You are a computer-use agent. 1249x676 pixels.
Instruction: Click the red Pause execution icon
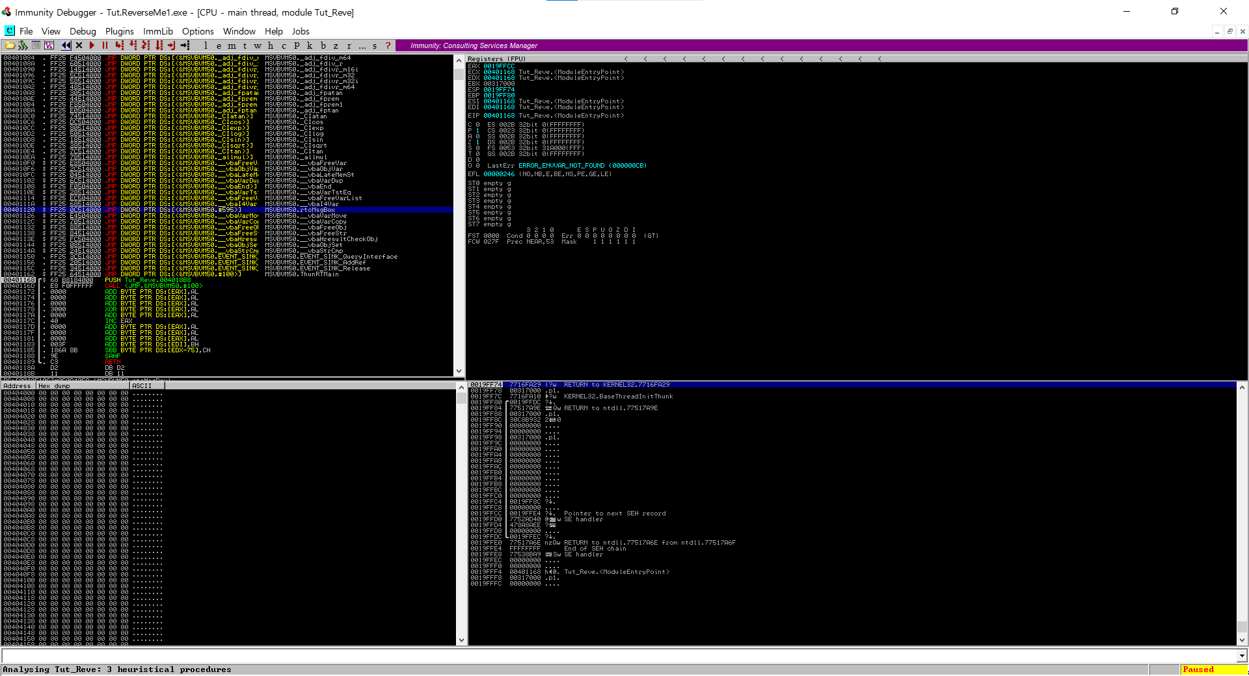coord(105,45)
